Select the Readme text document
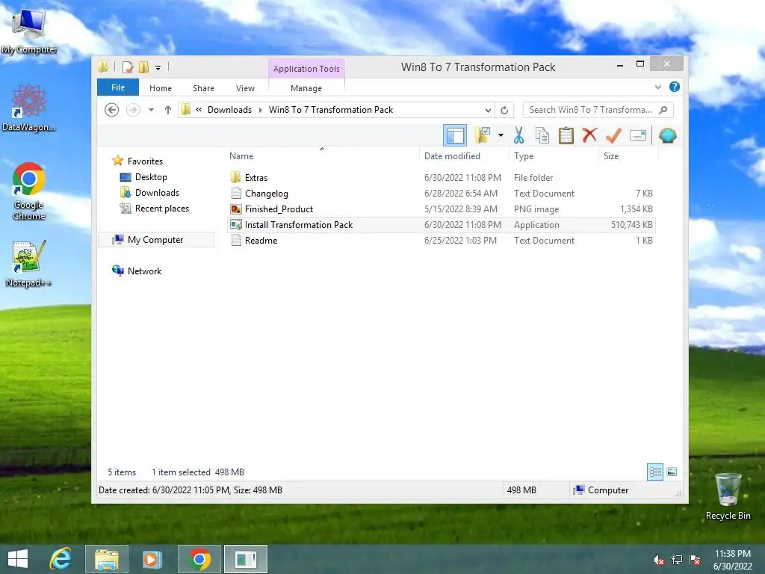Image resolution: width=765 pixels, height=574 pixels. [441, 240]
